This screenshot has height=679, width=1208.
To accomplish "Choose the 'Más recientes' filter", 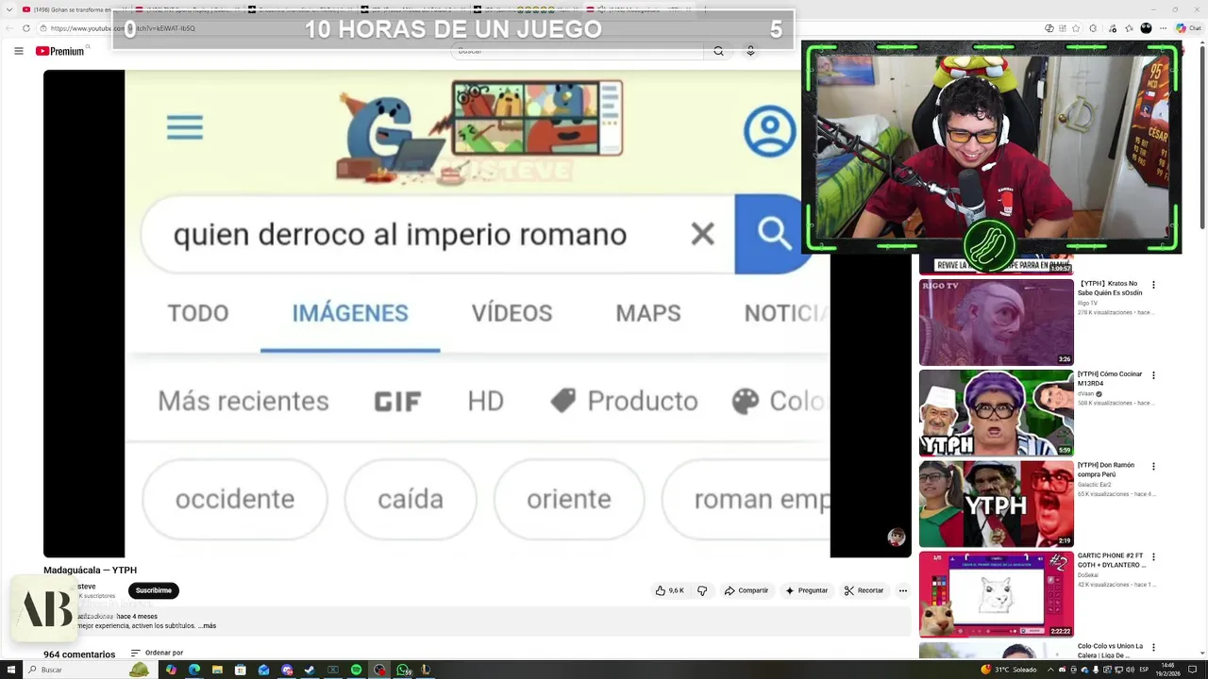I will (243, 401).
